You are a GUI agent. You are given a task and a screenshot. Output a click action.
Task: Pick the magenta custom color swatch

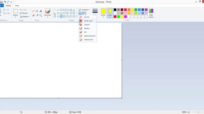click(x=125, y=16)
